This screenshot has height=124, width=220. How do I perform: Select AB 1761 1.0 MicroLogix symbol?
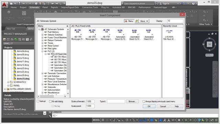(x=106, y=34)
